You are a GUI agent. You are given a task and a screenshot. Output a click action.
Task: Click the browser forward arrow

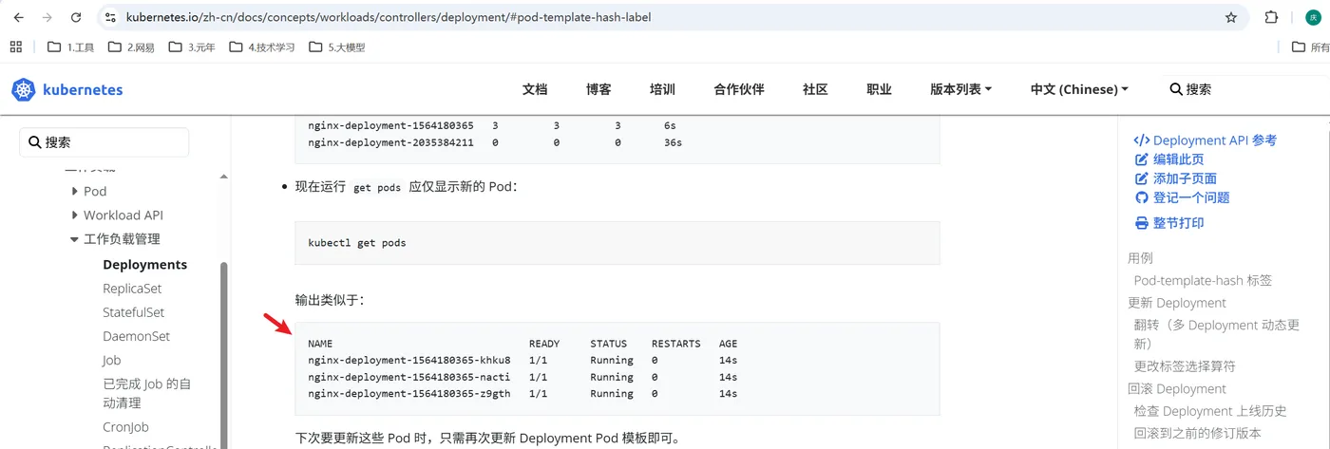coord(47,17)
